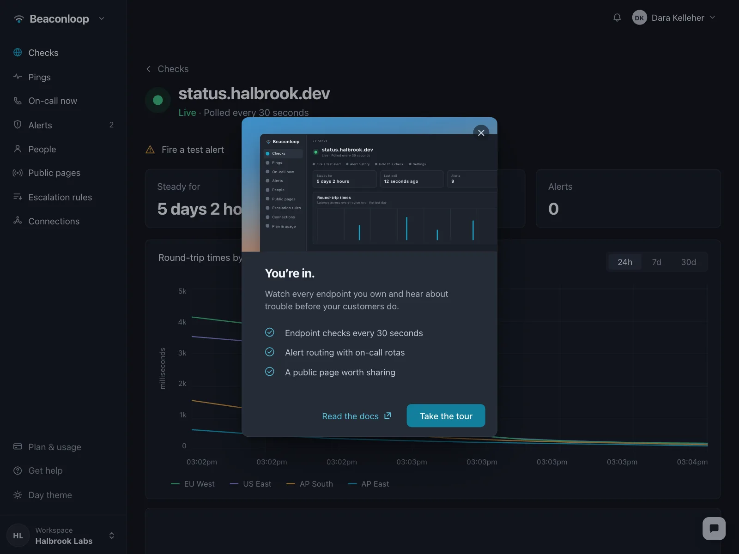Go back using the Checks chevron arrow
Viewport: 739px width, 554px height.
(x=148, y=69)
